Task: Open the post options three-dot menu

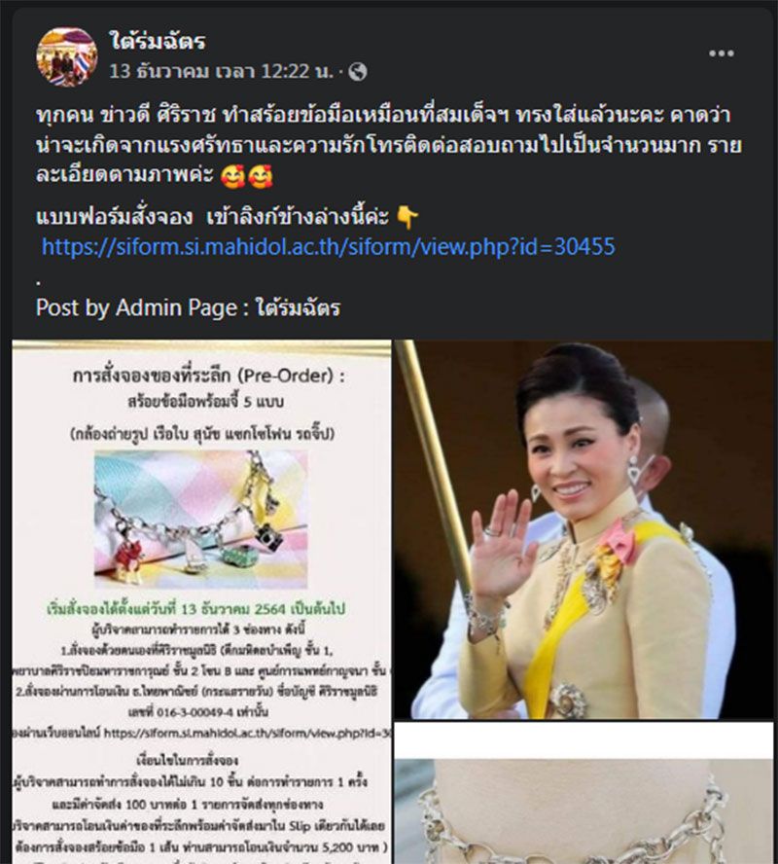Action: click(x=721, y=54)
